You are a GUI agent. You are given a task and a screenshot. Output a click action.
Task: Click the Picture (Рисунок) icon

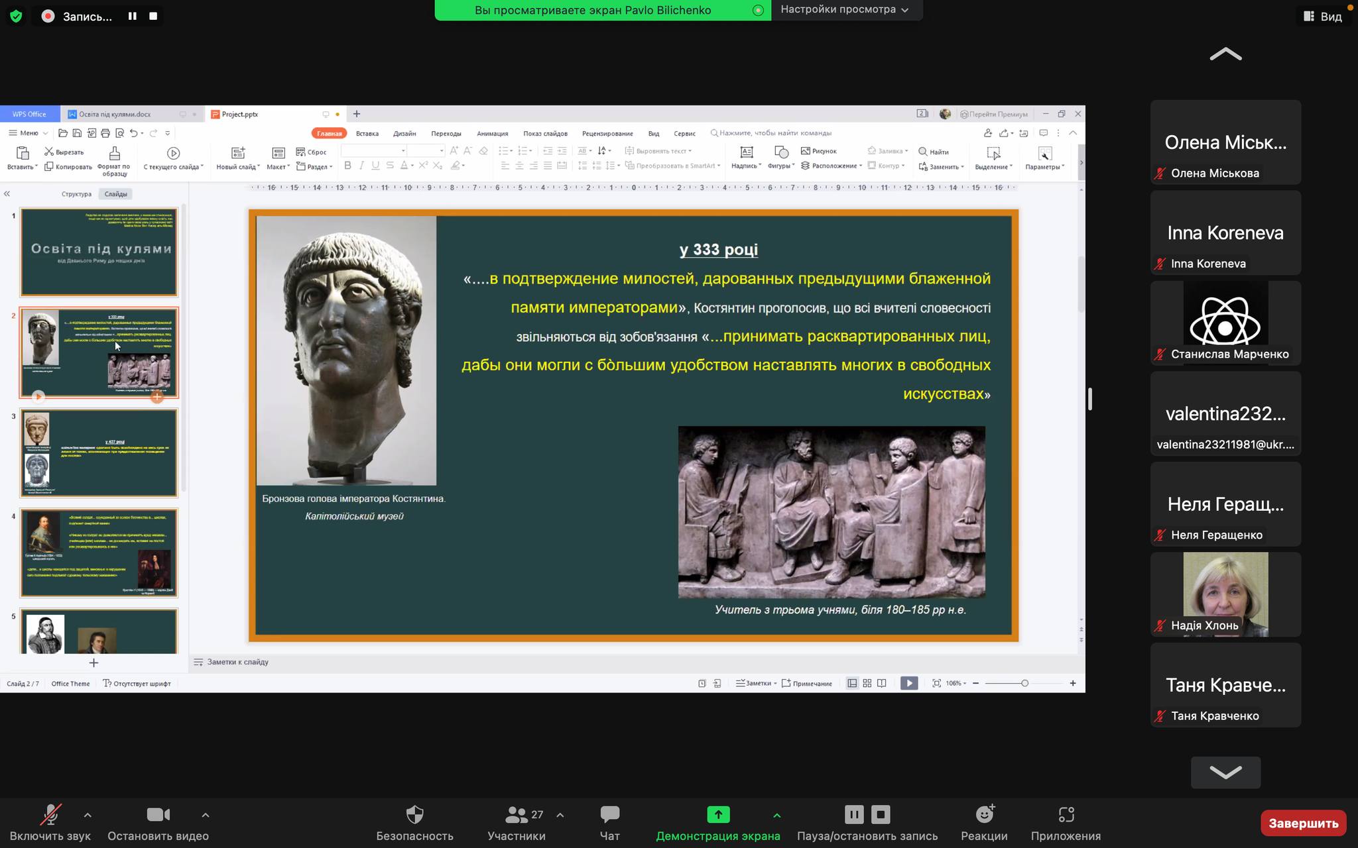(805, 151)
